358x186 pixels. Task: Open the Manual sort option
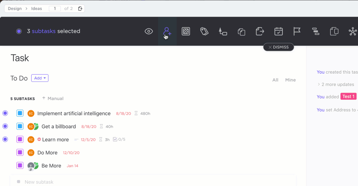click(x=53, y=99)
